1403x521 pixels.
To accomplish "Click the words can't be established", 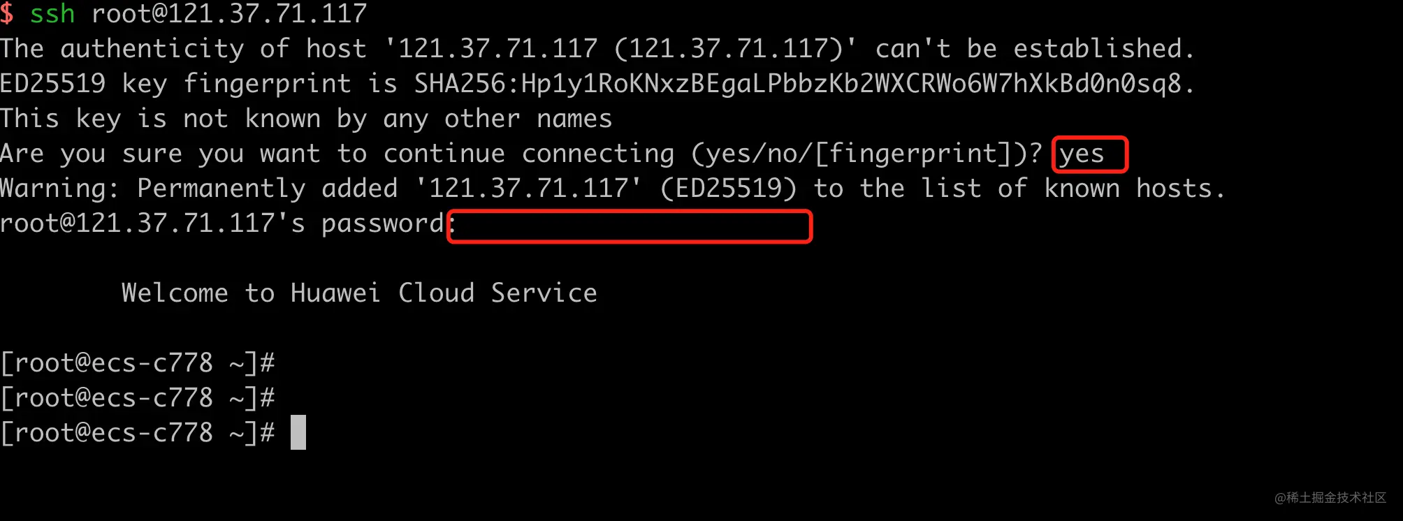I will point(1034,50).
